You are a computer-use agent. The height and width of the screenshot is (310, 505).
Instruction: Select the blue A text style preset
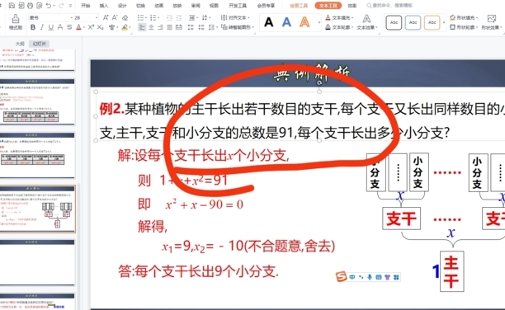286,22
